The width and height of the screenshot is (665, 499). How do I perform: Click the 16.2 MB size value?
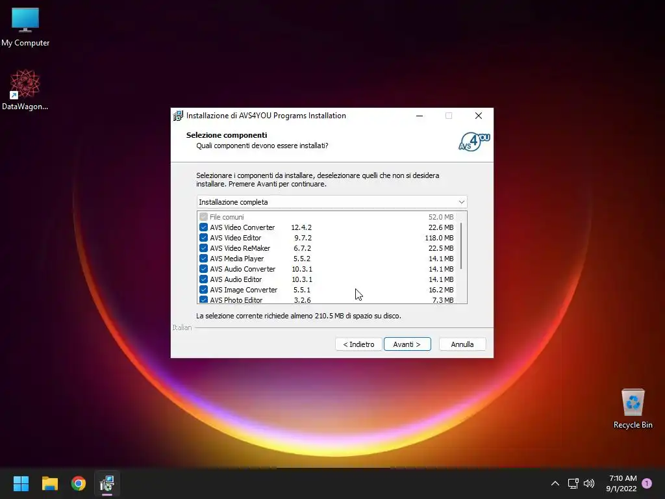pos(441,290)
